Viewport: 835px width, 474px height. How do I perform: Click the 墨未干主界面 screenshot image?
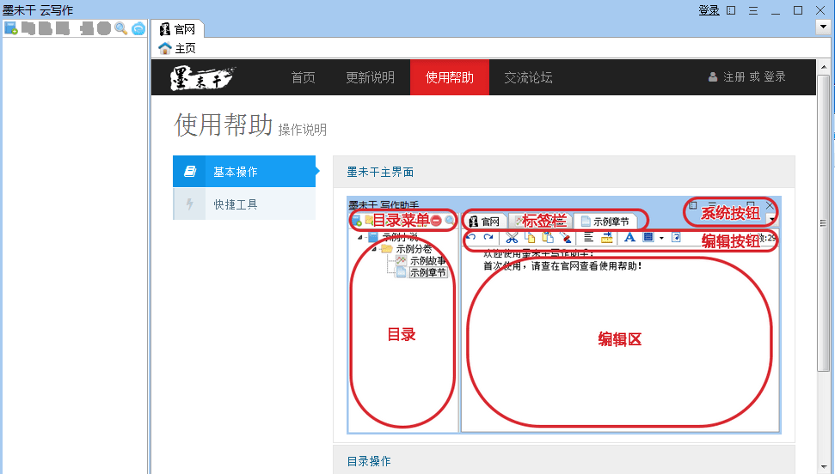(x=563, y=315)
